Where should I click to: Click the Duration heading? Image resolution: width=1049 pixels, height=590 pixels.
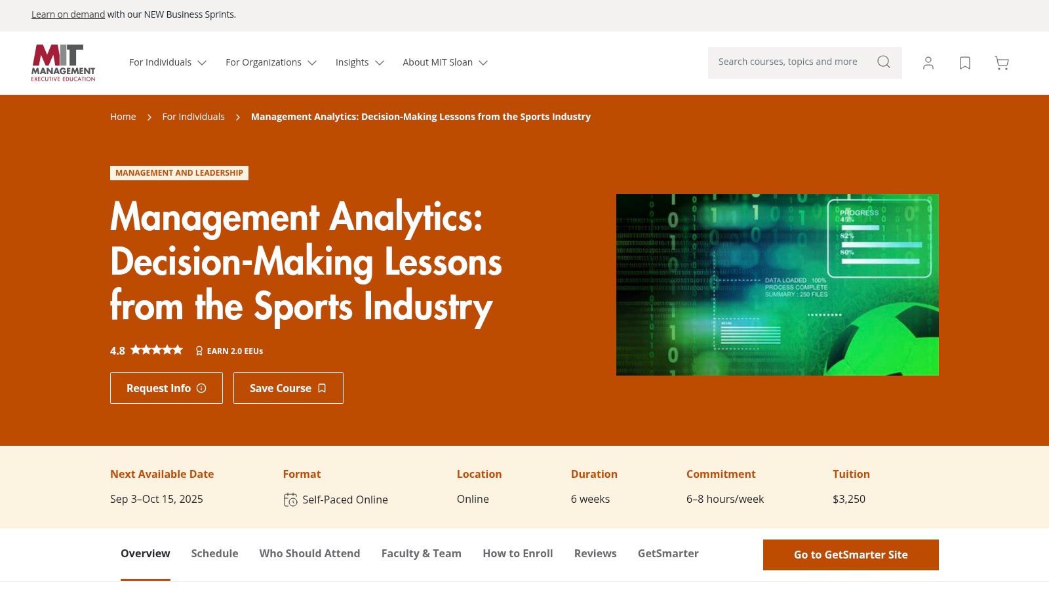point(594,474)
